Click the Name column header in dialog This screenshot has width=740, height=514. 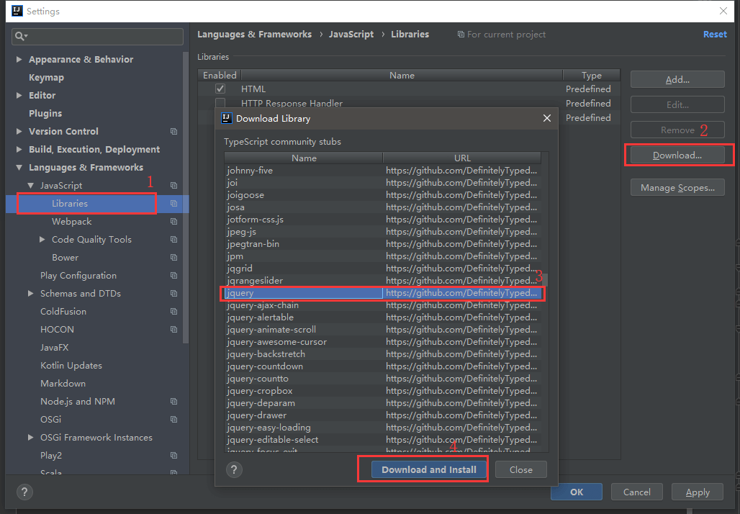304,158
